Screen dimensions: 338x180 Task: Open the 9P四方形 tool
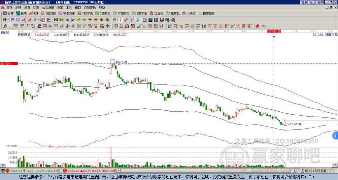click(67, 13)
